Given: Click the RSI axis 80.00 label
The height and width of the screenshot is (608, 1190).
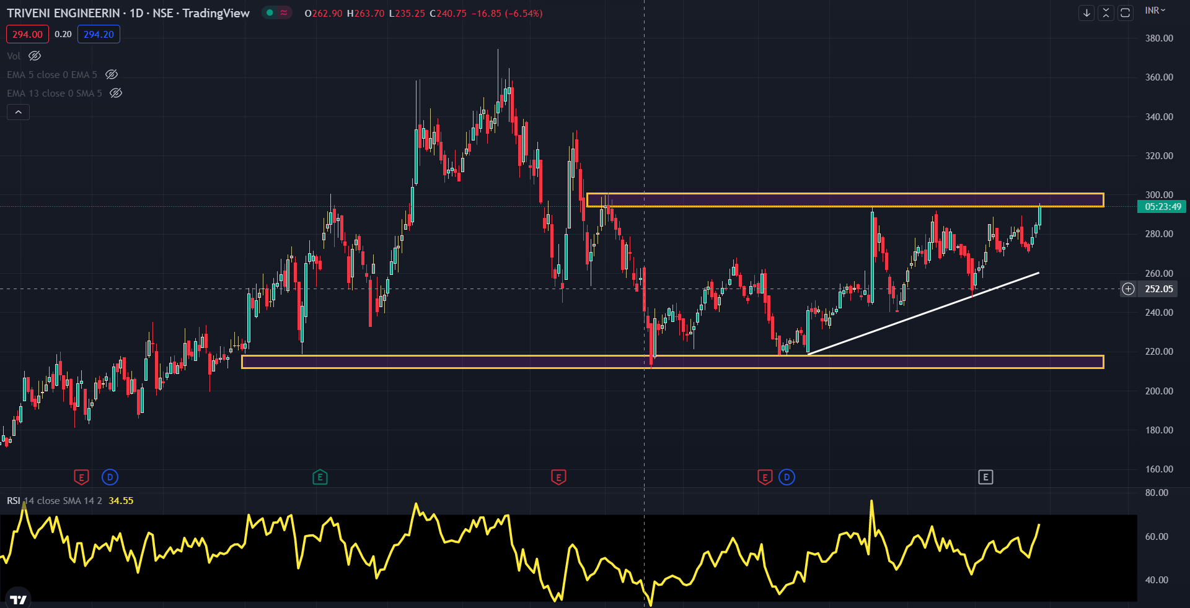Looking at the screenshot, I should [1157, 493].
